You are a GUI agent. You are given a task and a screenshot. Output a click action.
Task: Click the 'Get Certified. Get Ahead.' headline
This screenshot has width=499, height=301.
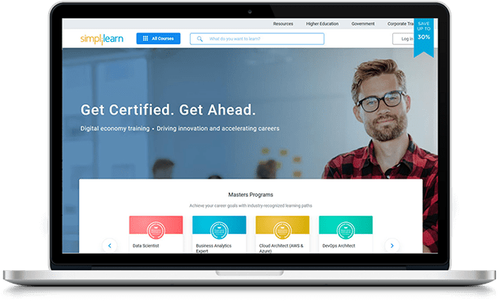coord(168,110)
